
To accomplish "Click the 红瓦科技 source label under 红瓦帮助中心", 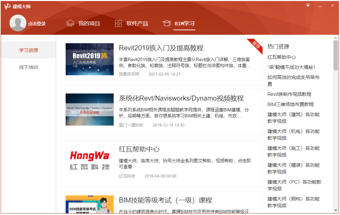I will tap(127, 176).
